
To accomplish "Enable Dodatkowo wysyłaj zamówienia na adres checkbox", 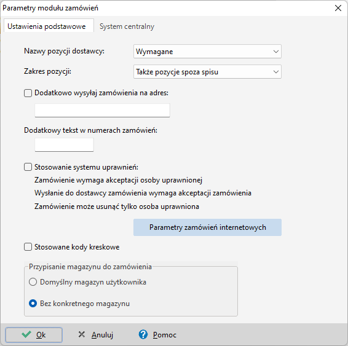I will pyautogui.click(x=28, y=93).
